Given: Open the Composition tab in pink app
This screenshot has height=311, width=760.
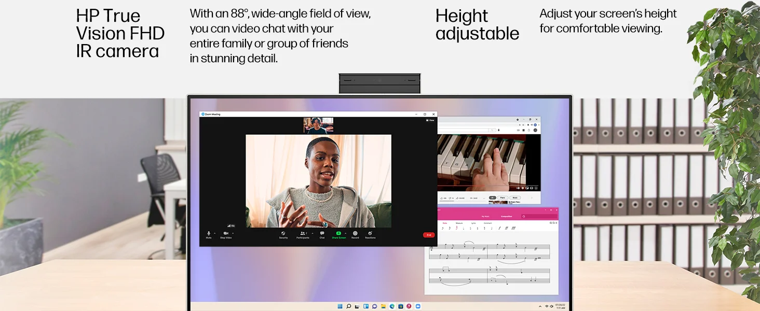Looking at the screenshot, I should (507, 216).
